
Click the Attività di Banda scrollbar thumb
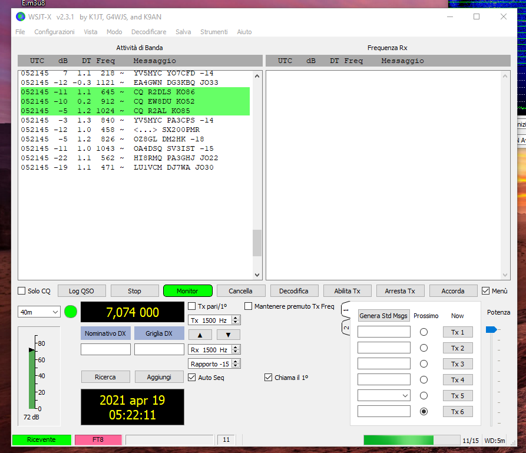click(x=257, y=243)
